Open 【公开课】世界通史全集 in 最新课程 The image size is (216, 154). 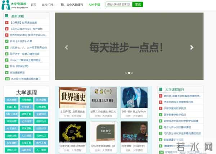[23, 22]
